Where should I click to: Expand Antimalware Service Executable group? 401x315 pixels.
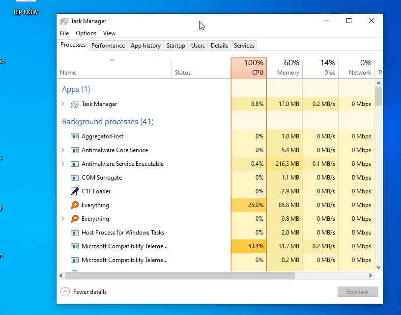[63, 164]
